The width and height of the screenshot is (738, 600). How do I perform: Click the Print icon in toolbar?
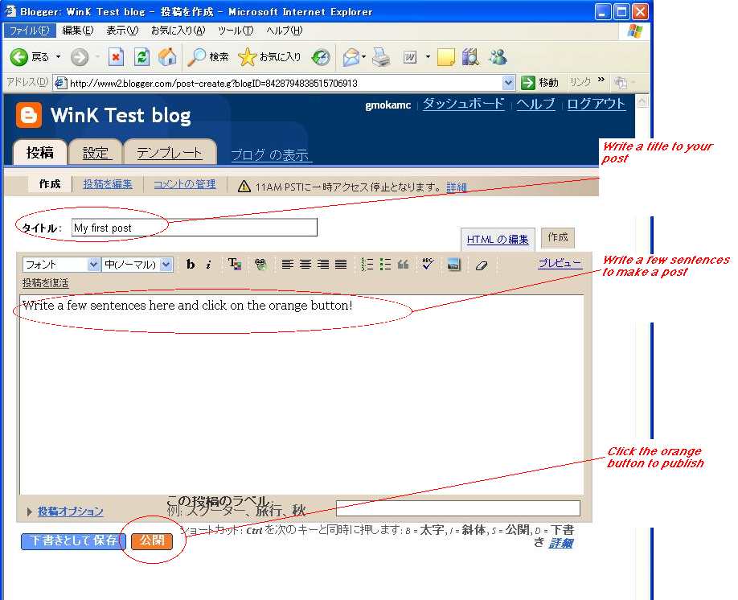[381, 57]
